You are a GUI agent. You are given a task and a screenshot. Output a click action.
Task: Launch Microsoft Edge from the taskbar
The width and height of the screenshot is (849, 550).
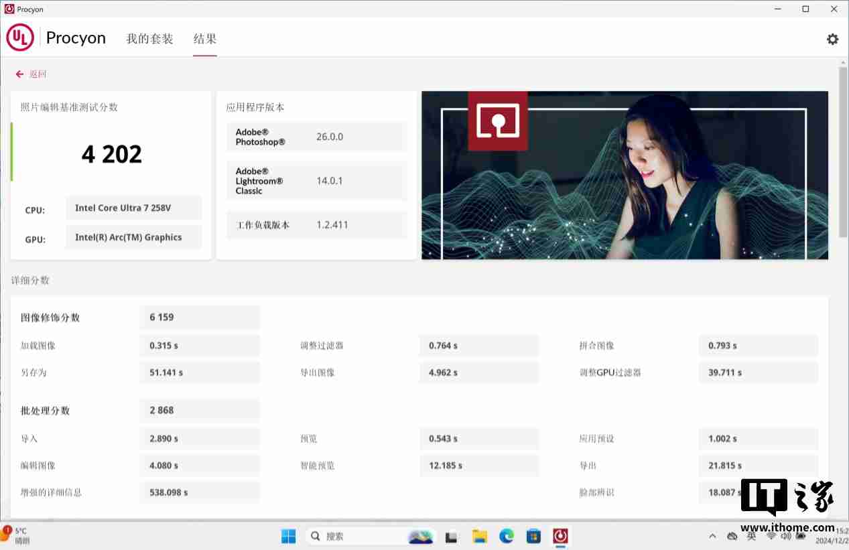coord(506,536)
